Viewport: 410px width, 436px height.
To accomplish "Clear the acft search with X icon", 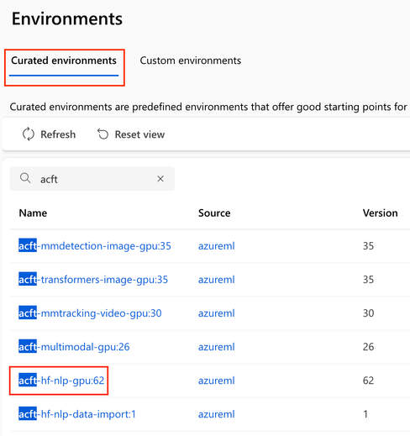I will click(160, 179).
